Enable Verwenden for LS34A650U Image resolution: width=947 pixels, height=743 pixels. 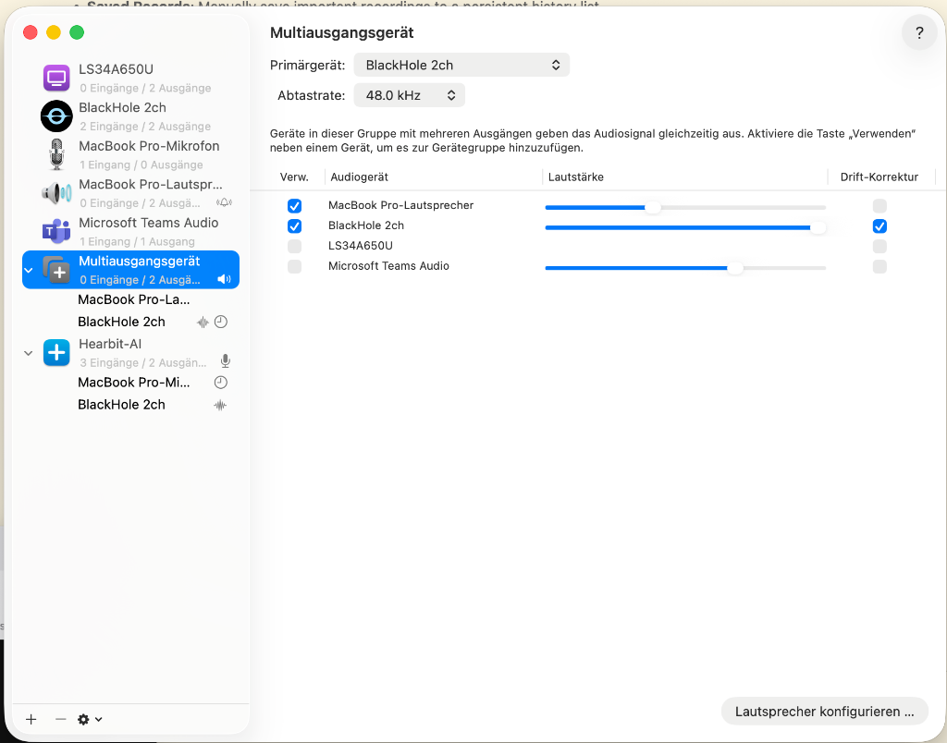tap(294, 246)
